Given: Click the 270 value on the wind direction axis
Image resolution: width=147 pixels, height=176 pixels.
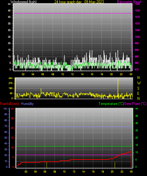Looking at the screenshot, I should point(11,83).
